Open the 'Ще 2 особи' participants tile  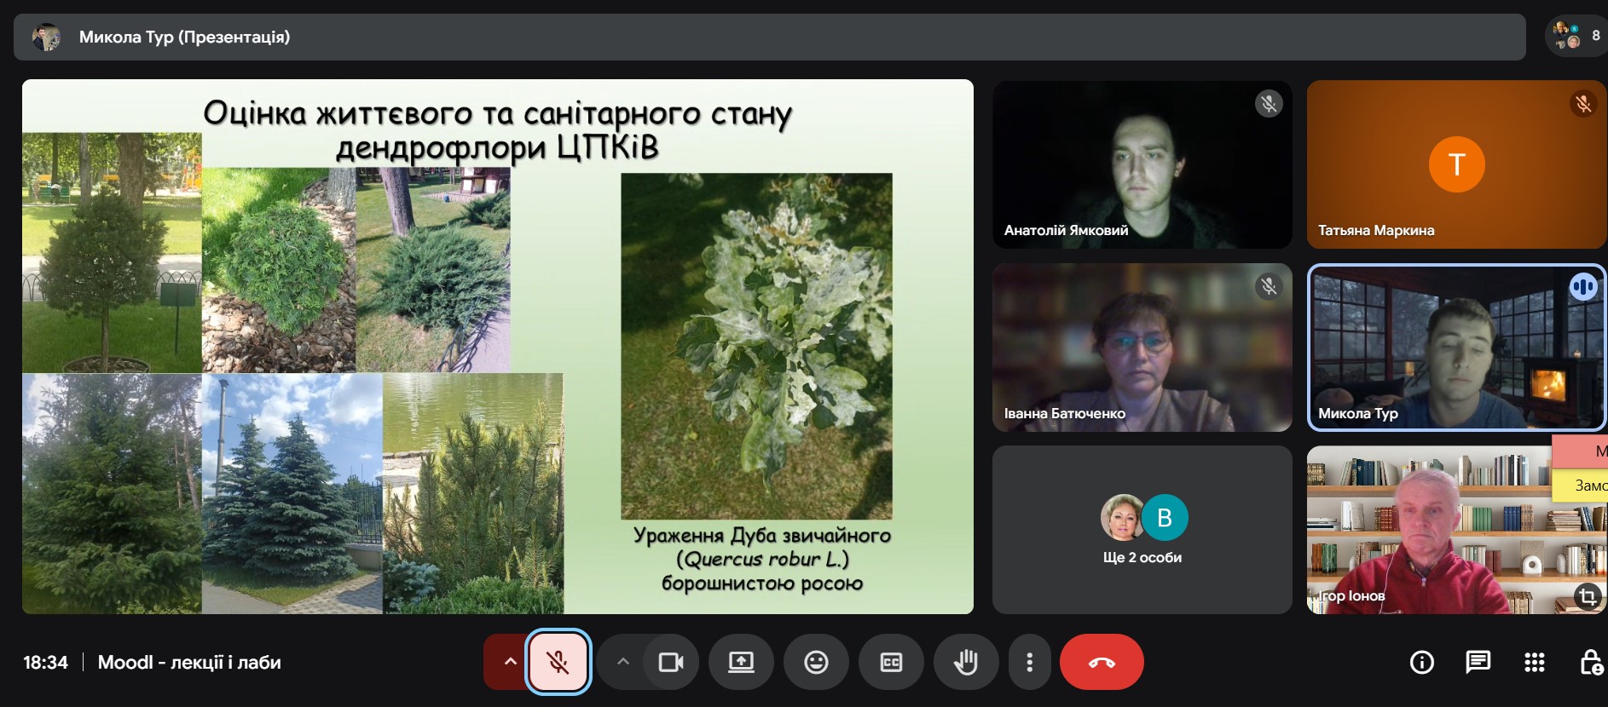pos(1142,529)
